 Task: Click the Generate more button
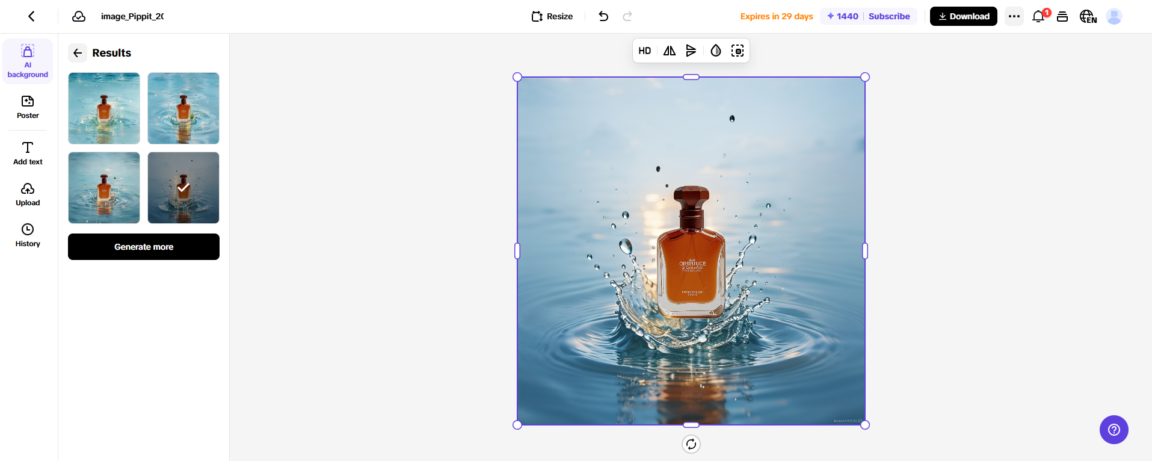[x=144, y=247]
